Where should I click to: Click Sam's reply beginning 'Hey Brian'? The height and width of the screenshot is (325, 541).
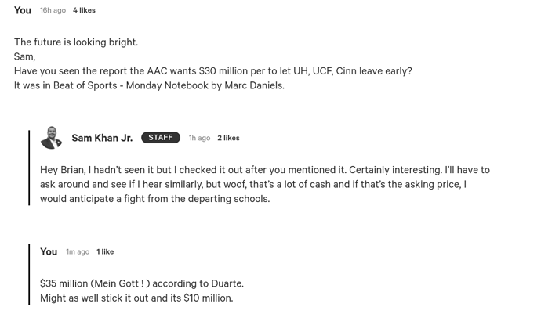[265, 184]
